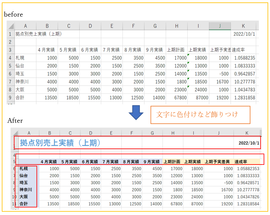270x215 pixels.
Task: Select highlighted column J header in before sheet
Action: pyautogui.click(x=220, y=26)
